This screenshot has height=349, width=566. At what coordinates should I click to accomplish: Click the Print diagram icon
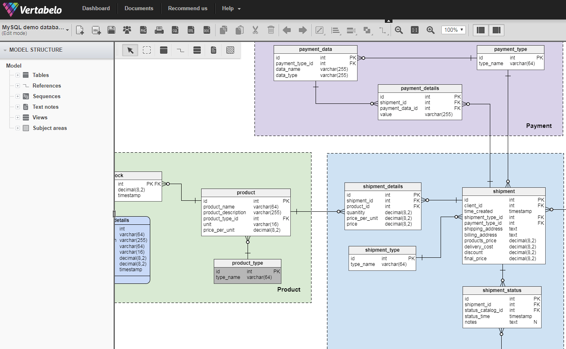159,30
